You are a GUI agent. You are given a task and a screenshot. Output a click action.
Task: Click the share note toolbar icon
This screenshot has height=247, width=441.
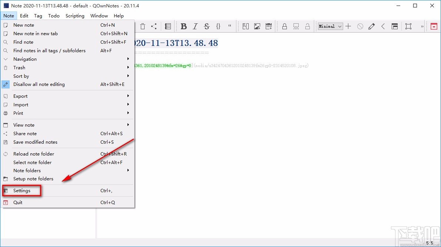[153, 26]
